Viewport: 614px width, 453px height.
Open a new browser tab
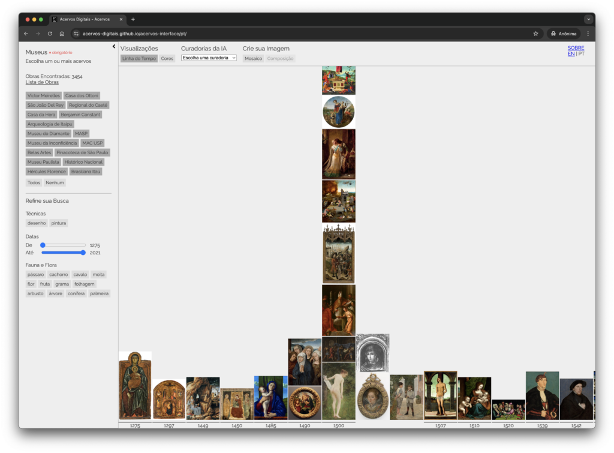point(133,19)
